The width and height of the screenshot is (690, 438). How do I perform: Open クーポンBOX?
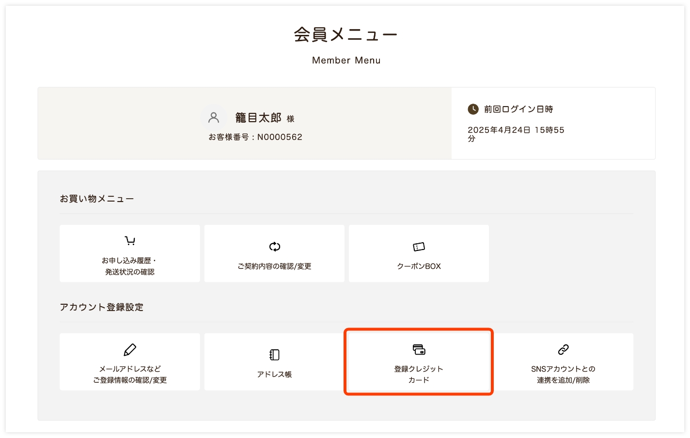click(x=419, y=253)
